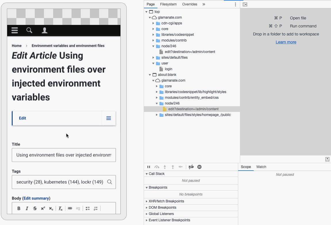The width and height of the screenshot is (331, 225).
Task: Click the Edit summary link
Action: click(36, 198)
